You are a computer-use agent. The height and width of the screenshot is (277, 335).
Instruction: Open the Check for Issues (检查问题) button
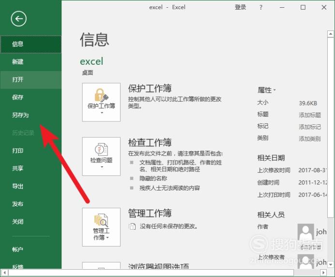[x=101, y=157]
